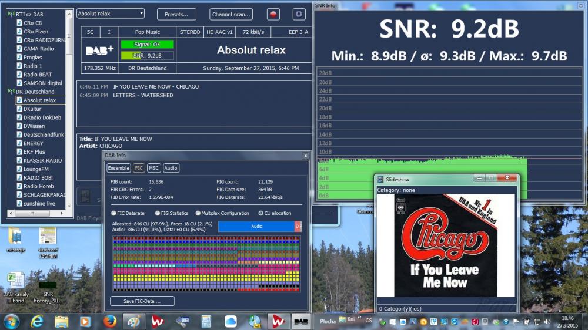Open the Calculator taskbar icon

[206, 321]
